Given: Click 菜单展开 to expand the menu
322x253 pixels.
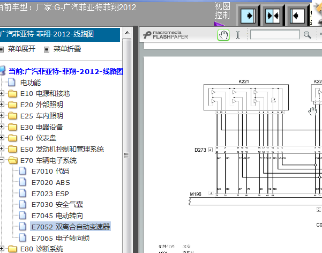Looking at the screenshot, I should pos(21,49).
